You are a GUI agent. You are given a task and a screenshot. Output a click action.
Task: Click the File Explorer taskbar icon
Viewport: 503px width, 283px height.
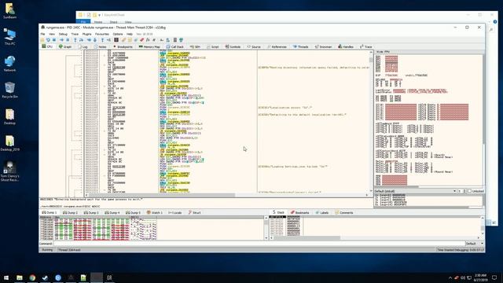point(19,277)
